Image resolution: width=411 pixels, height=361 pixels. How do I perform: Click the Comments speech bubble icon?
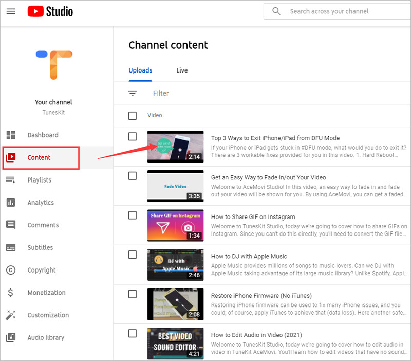(x=11, y=225)
